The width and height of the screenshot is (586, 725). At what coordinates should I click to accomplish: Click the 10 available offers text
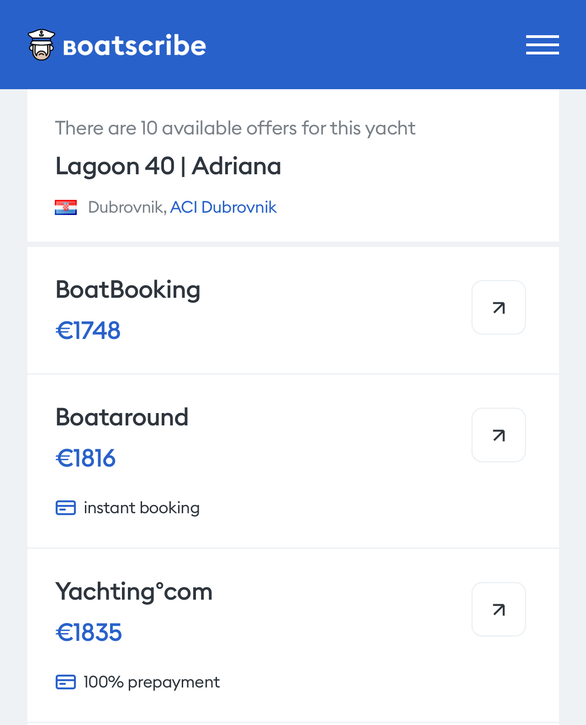tap(235, 128)
